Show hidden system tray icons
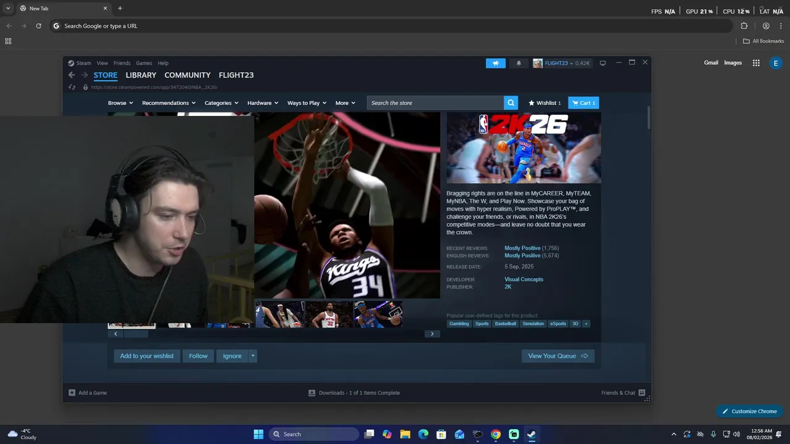790x444 pixels. coord(673,434)
